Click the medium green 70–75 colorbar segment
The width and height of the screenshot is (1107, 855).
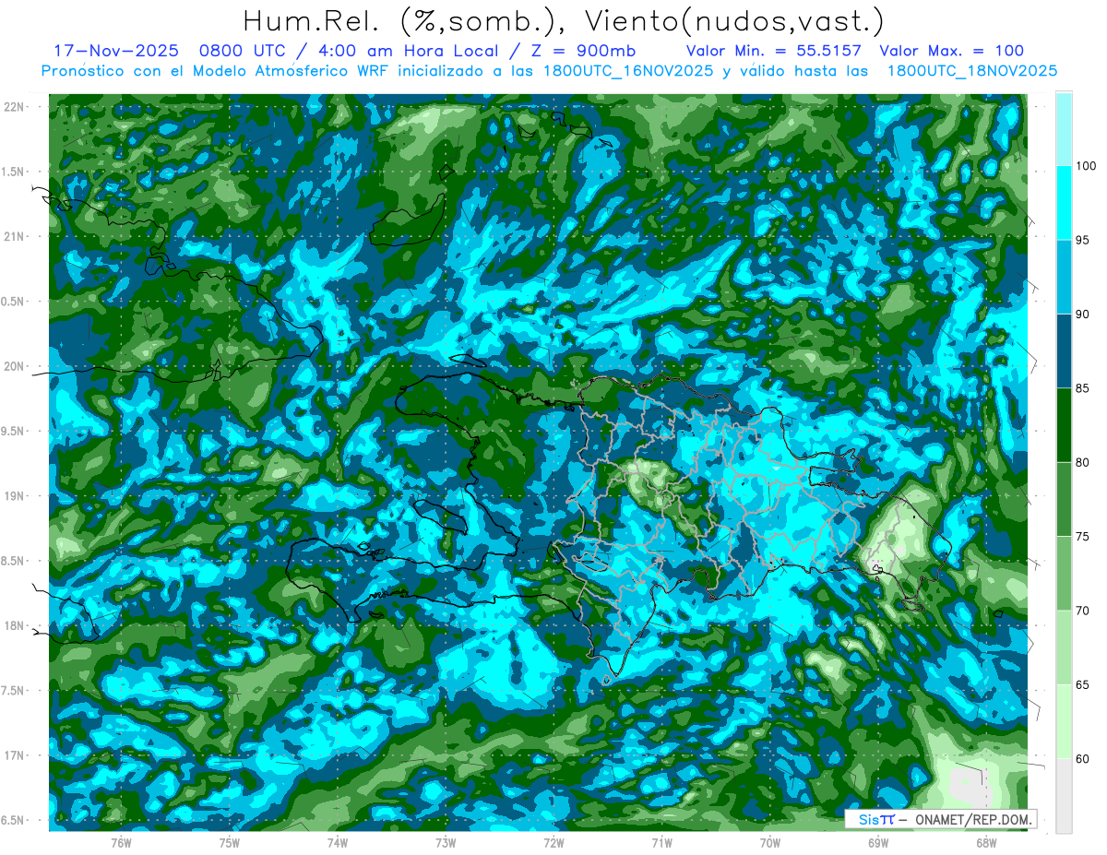pos(1064,574)
